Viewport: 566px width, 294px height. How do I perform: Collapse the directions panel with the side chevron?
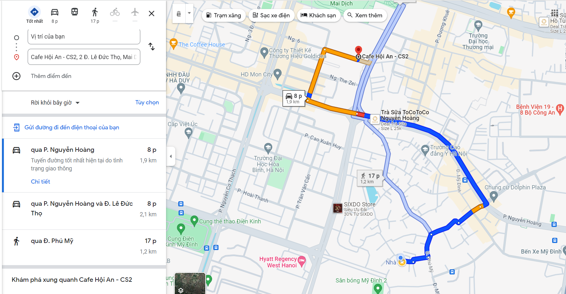point(170,156)
